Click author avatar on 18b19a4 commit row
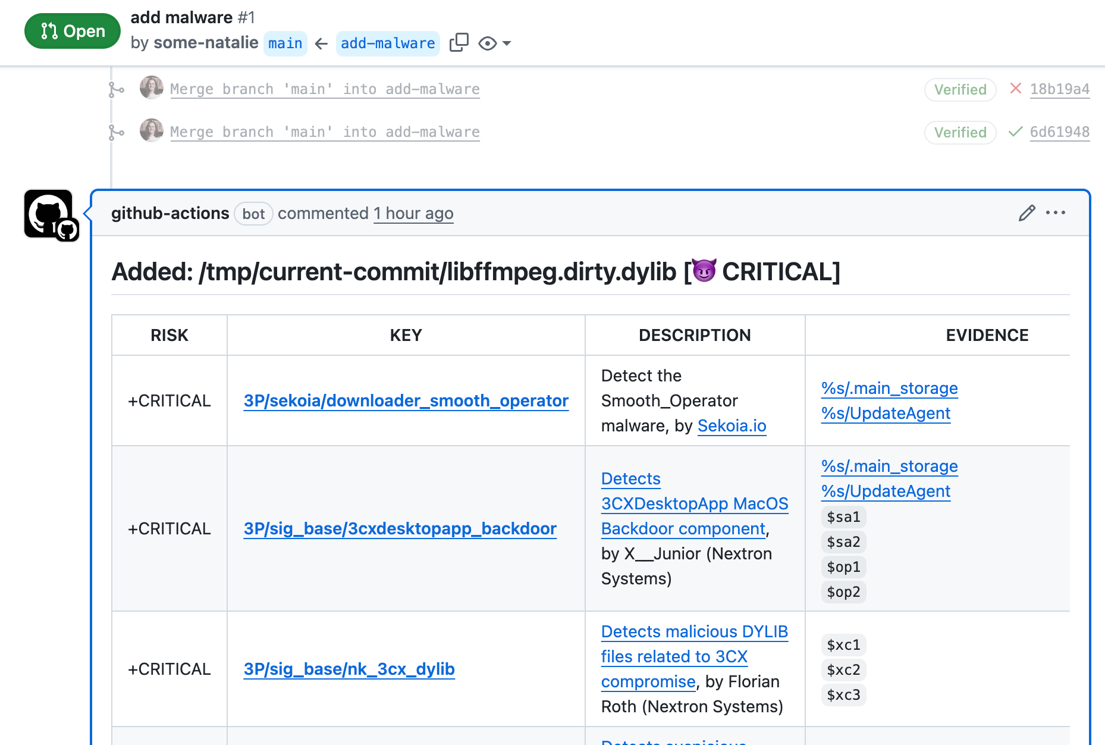Viewport: 1105px width, 745px height. (152, 87)
